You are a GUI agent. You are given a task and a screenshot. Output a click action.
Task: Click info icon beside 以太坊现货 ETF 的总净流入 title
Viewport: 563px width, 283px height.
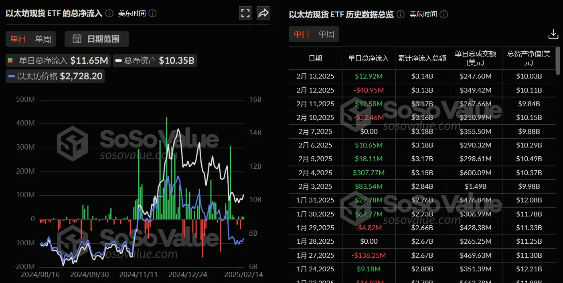(109, 13)
